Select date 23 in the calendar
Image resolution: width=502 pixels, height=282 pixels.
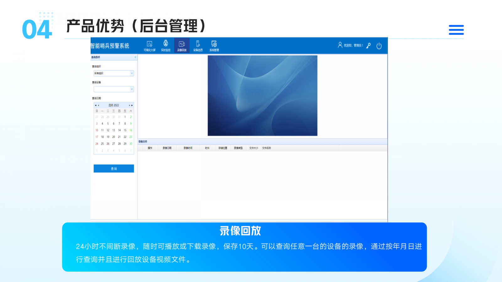click(131, 137)
